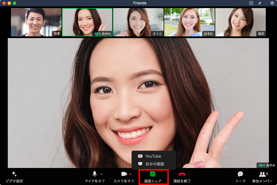
Task: End the call with 通話を終了
Action: click(x=182, y=177)
